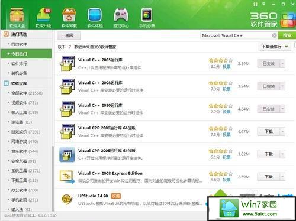Open the 软件体检 software checkup tab
Screen dimensions: 296x221
click(95, 18)
